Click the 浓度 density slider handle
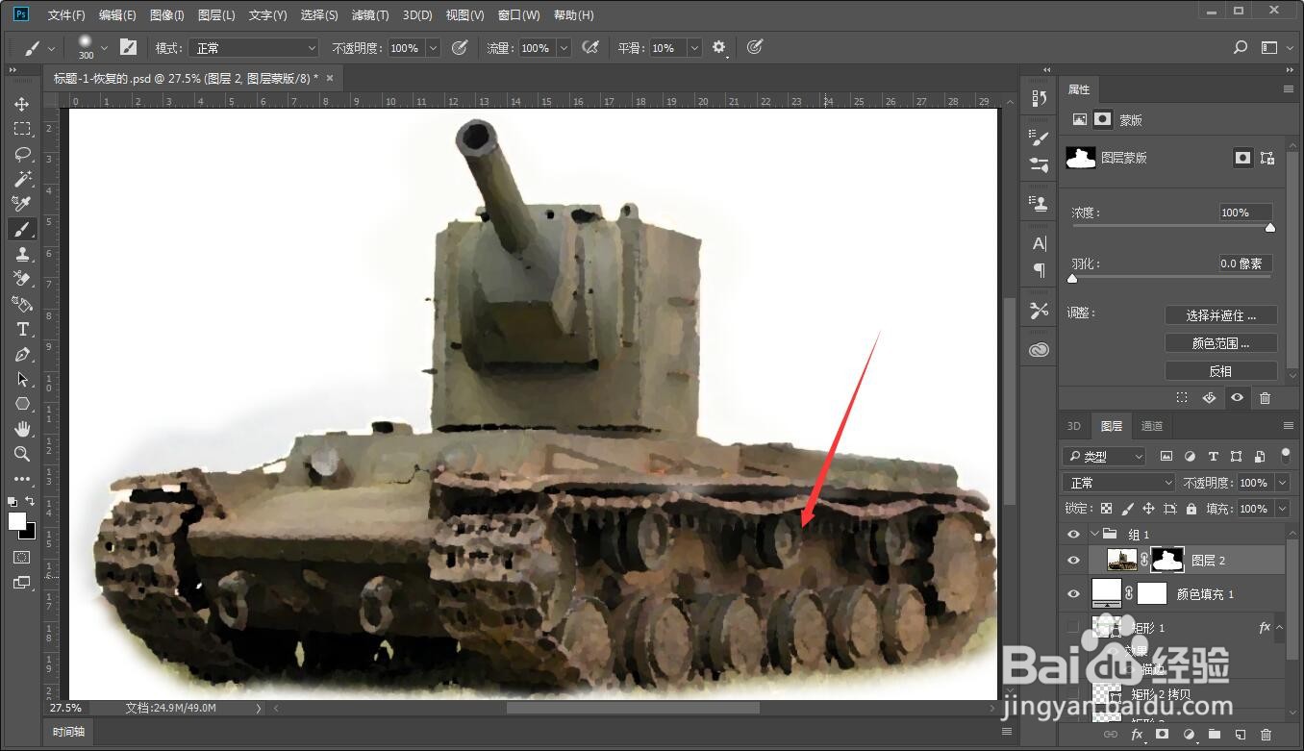 click(x=1270, y=228)
